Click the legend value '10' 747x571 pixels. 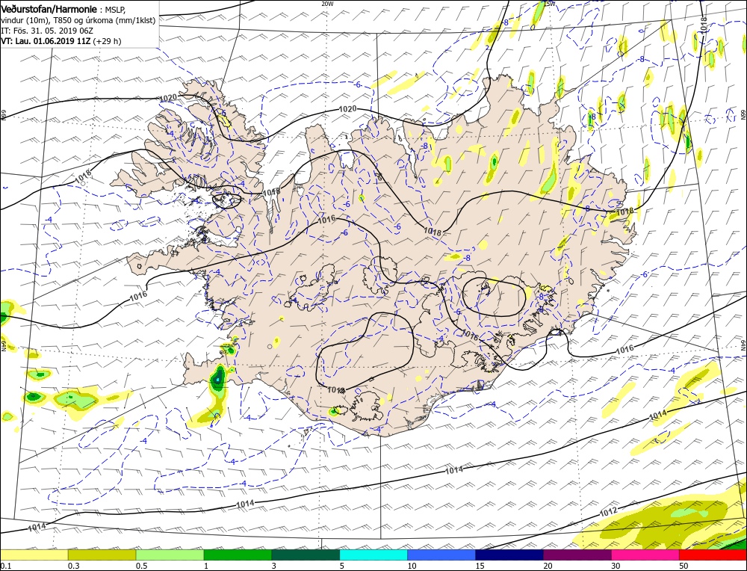412,566
